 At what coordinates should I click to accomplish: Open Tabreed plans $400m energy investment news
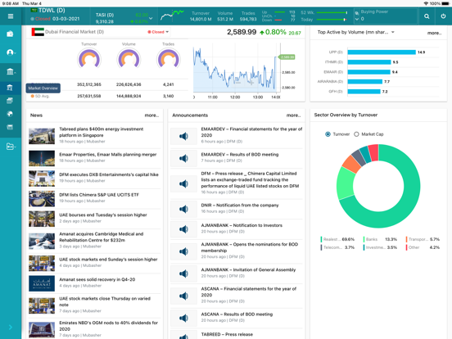click(x=94, y=135)
